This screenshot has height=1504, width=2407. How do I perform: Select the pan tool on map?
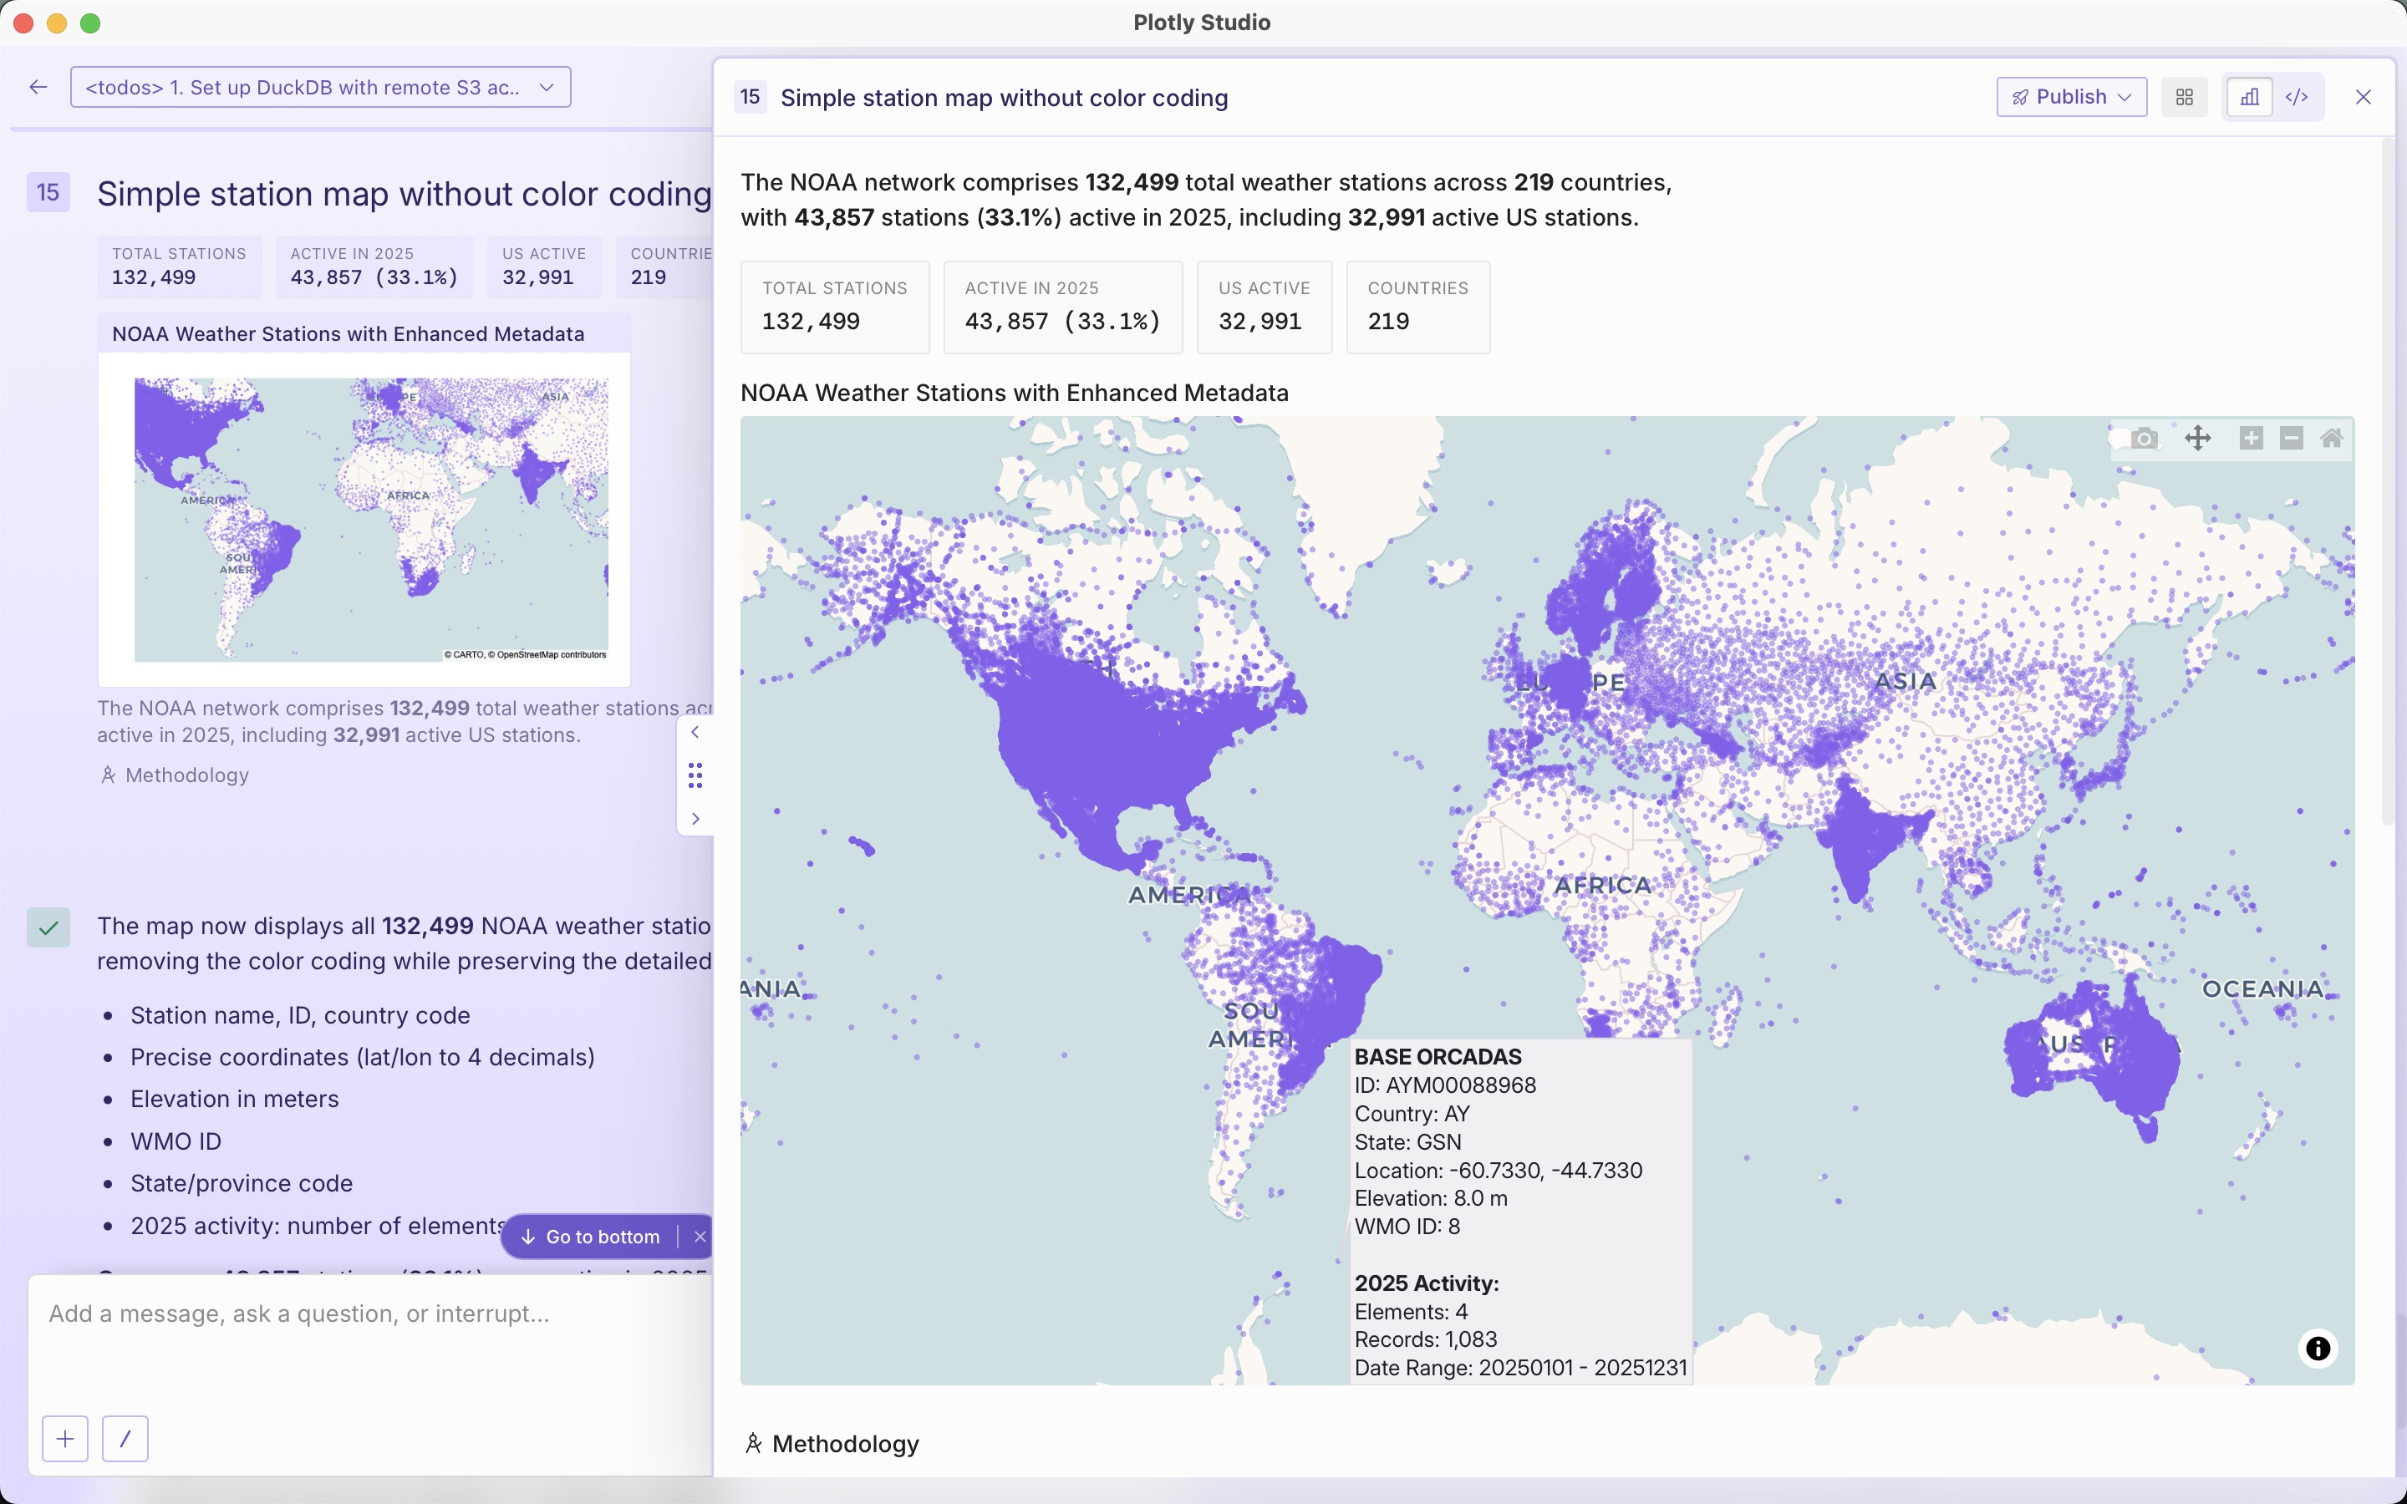point(2198,438)
